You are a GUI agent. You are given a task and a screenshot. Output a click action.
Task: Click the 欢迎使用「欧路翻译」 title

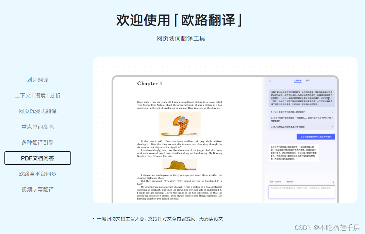179,20
